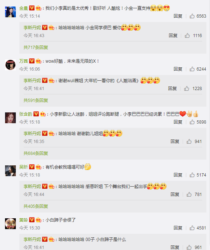Viewport: 210px width, 250px height.
Task: Click the verified V badge beside 金晨
Action: point(32,8)
